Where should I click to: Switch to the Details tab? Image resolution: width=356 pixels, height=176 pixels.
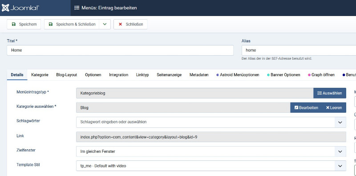click(17, 75)
